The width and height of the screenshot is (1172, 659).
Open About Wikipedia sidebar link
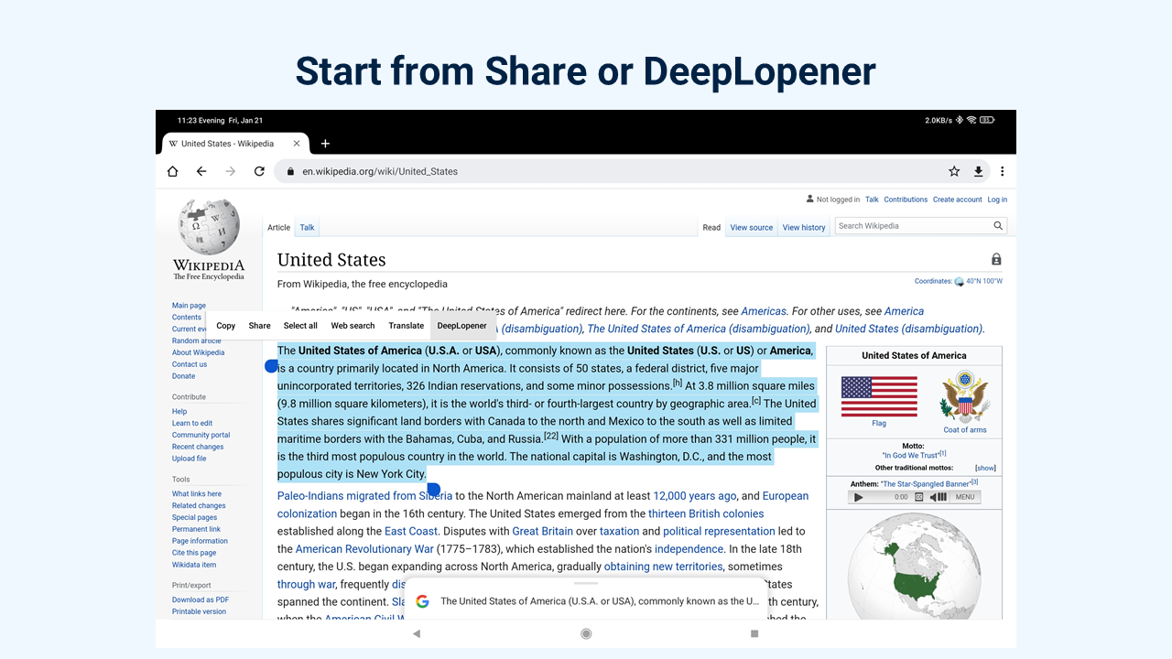click(x=198, y=352)
